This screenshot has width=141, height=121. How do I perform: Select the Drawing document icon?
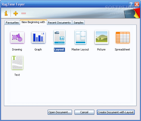tap(17, 37)
